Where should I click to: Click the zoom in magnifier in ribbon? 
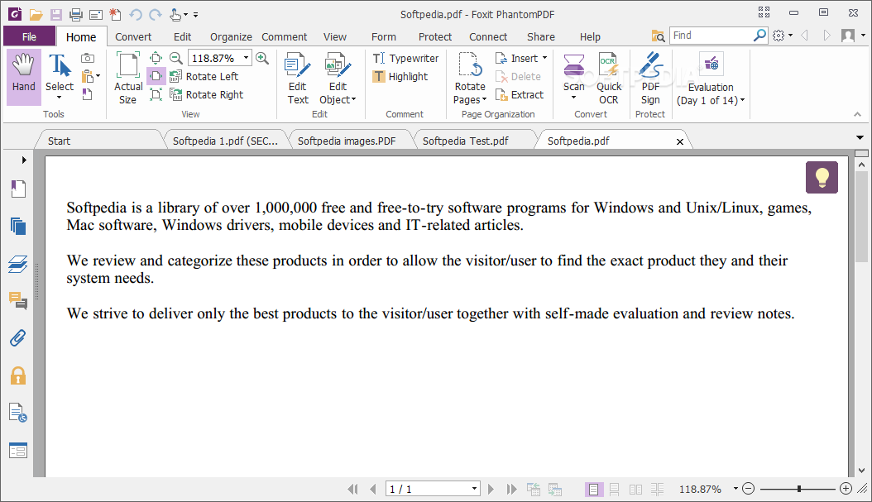click(x=262, y=58)
